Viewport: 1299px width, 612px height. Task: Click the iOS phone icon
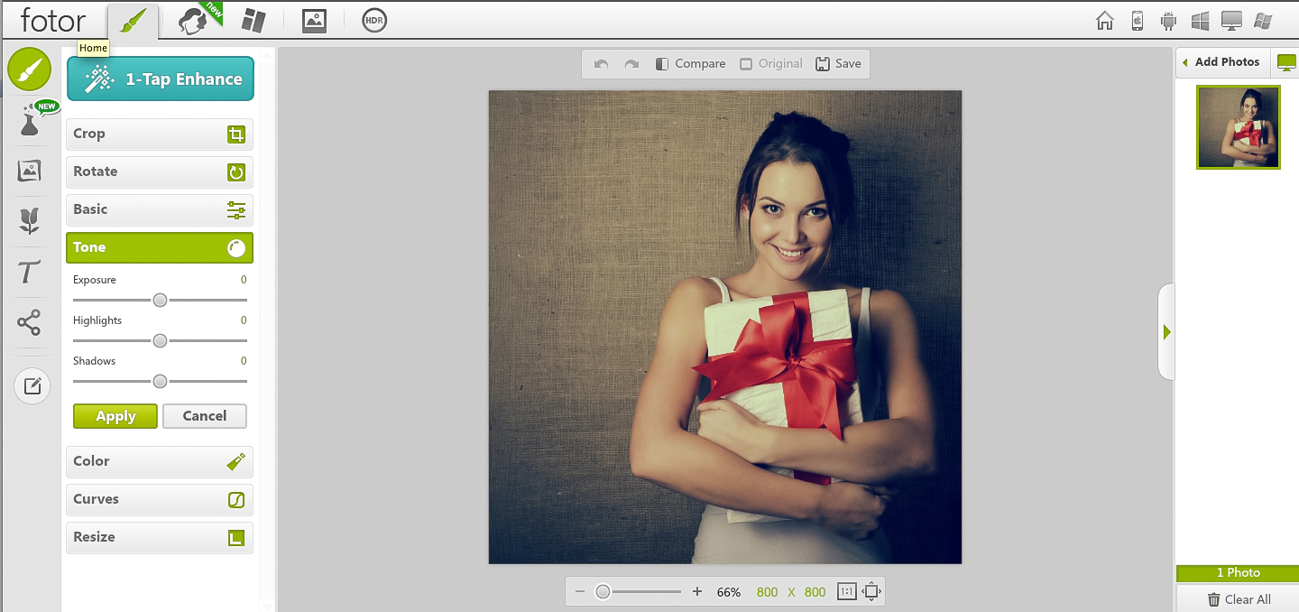click(1138, 21)
